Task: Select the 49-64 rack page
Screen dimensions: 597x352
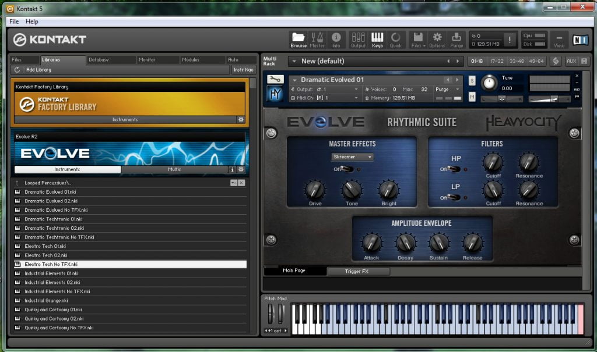Action: click(x=536, y=61)
